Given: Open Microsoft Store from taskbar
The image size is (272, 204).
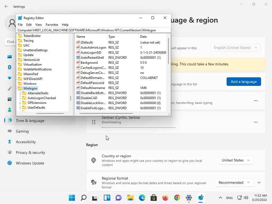Looking at the screenshot, I should tap(154, 198).
